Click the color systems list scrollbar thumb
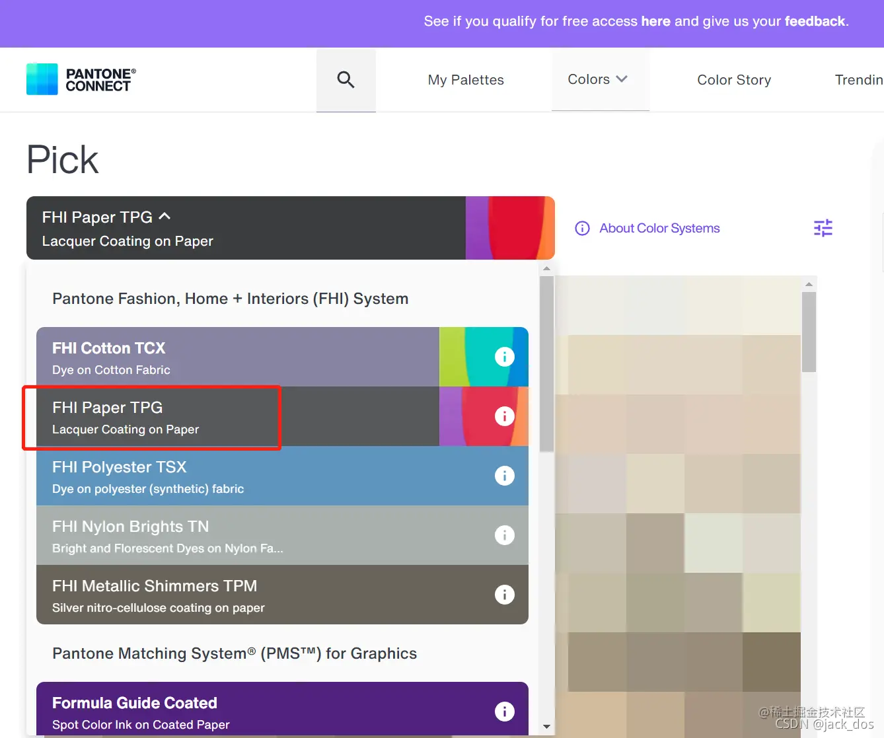 [546, 364]
